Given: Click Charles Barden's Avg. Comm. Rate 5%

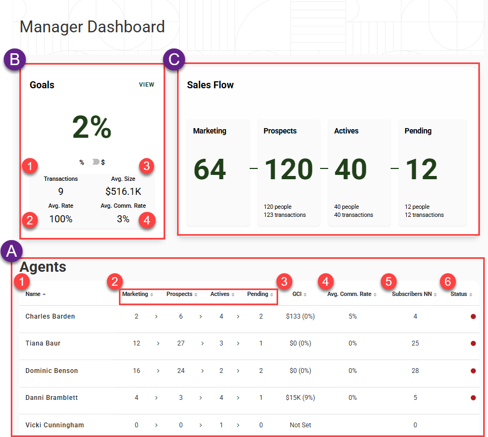Looking at the screenshot, I should point(352,316).
